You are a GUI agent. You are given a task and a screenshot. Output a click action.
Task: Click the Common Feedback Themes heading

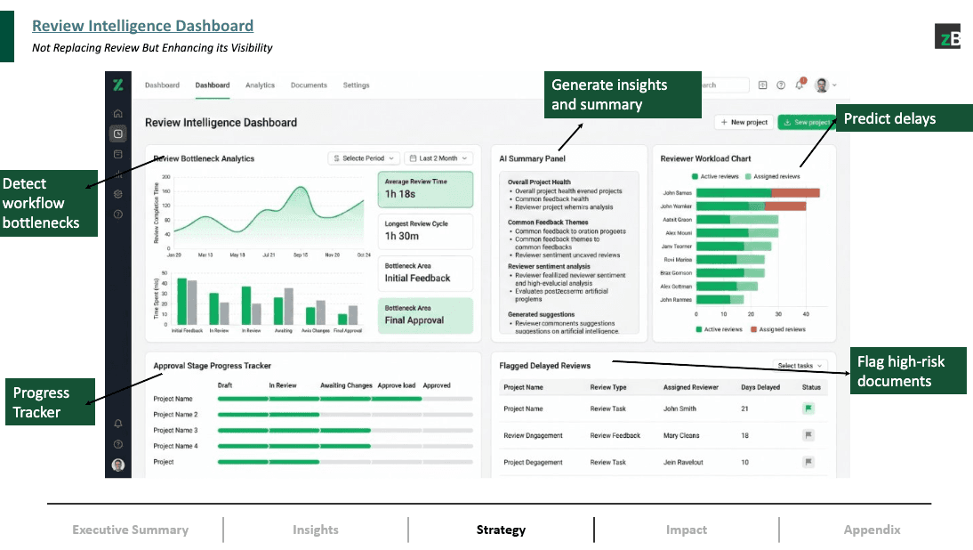(547, 222)
